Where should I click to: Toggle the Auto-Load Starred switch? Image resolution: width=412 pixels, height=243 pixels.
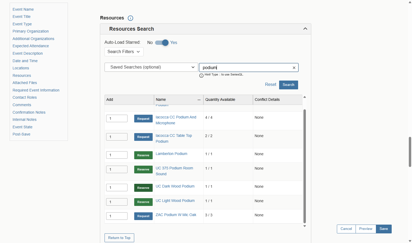162,43
